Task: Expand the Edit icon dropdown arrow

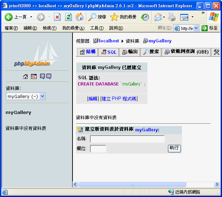Action: (x=192, y=17)
